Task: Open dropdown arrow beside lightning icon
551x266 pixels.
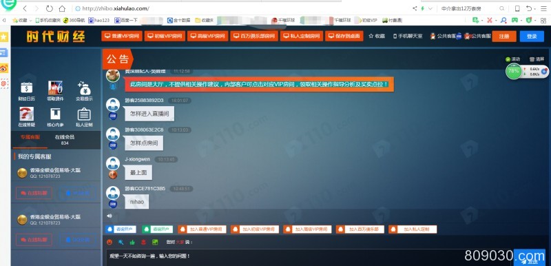Action: 430,8
